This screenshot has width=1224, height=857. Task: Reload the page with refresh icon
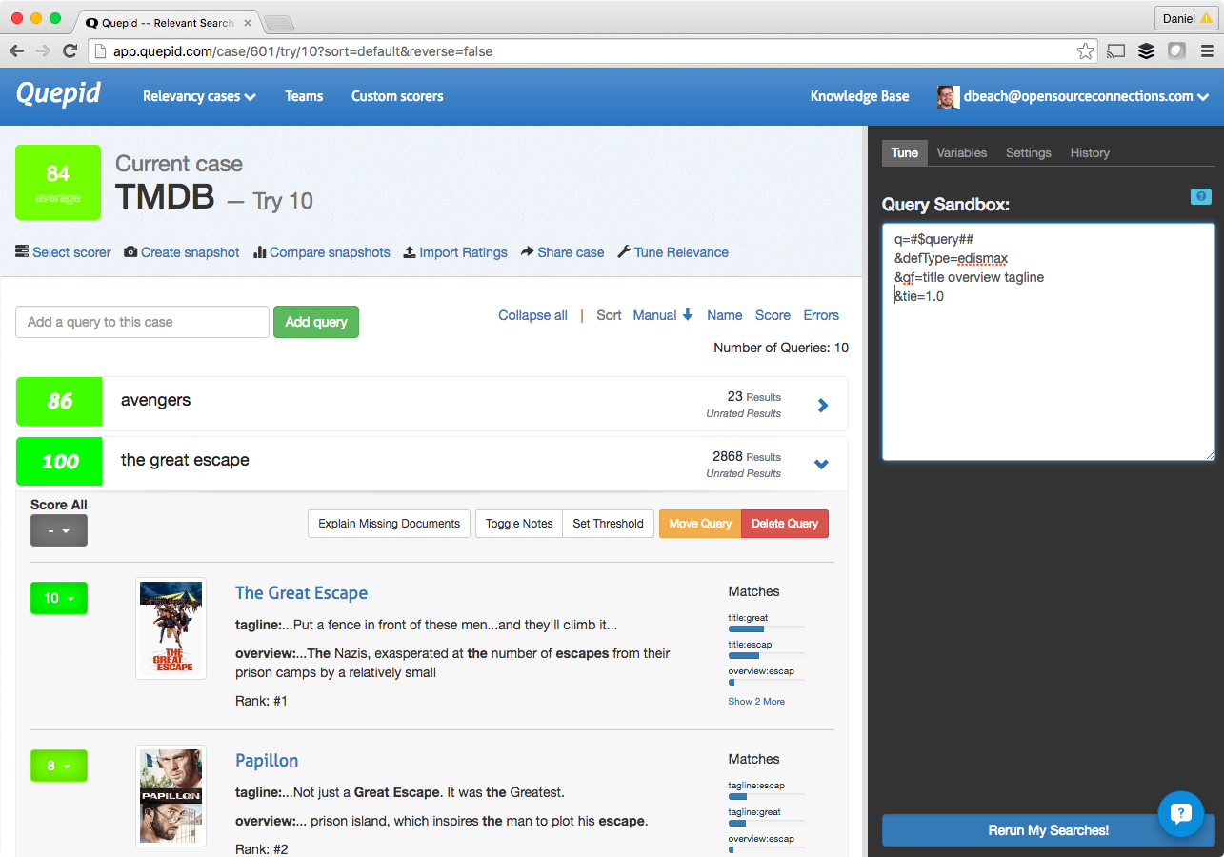70,51
